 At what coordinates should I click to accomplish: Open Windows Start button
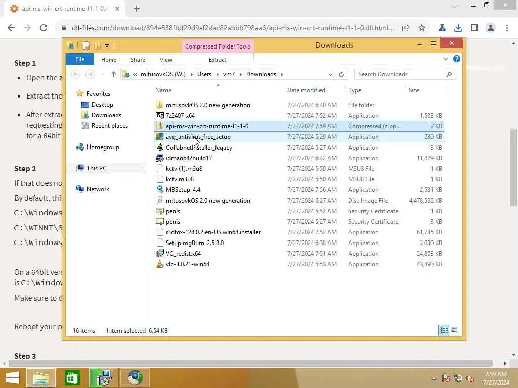[x=13, y=378]
